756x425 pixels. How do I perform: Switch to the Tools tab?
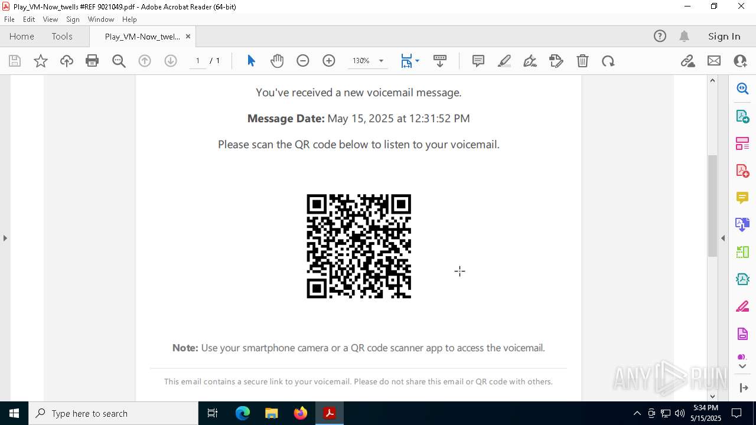click(62, 36)
